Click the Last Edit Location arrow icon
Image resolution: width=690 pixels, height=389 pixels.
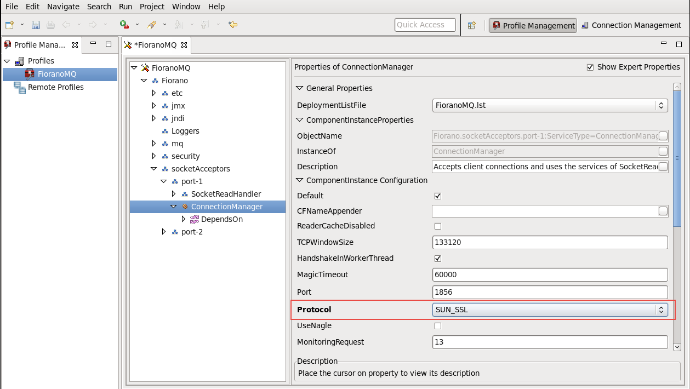coord(233,25)
